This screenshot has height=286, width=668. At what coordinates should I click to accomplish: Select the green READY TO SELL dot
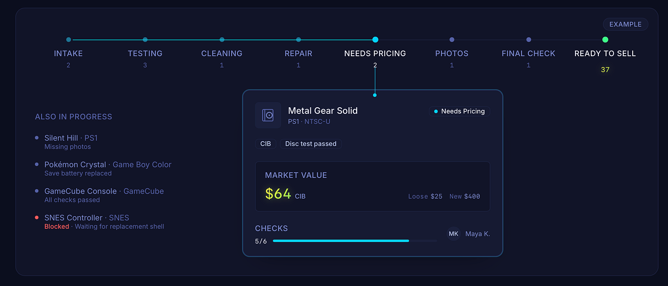605,40
